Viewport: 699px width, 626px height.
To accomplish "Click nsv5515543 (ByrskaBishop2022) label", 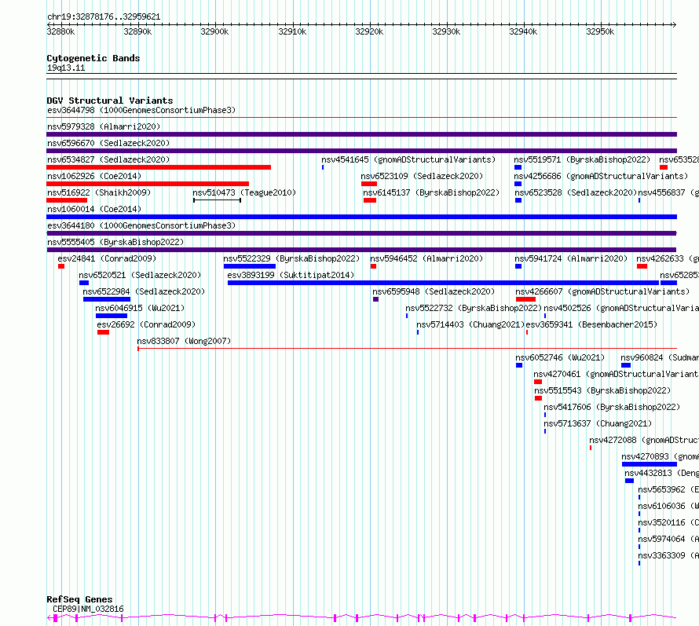I will point(602,390).
